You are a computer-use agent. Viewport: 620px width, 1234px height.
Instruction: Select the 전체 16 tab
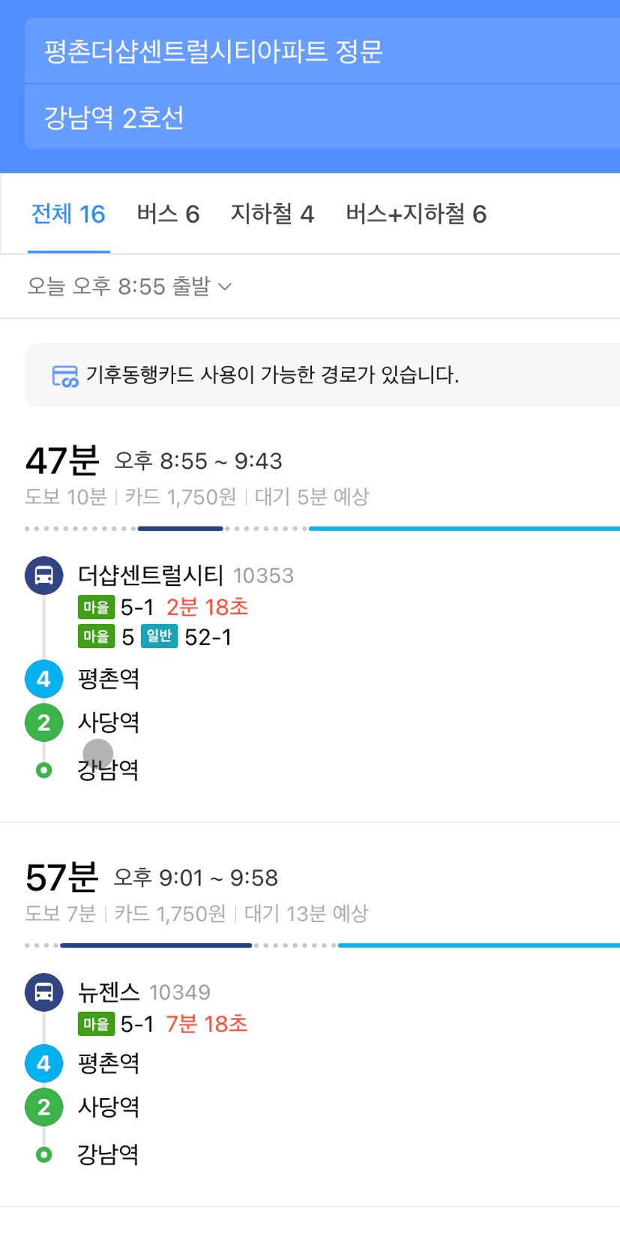68,215
